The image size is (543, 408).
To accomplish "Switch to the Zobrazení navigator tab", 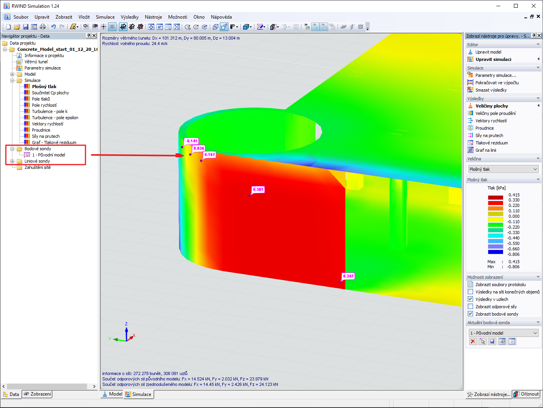I will tap(37, 394).
